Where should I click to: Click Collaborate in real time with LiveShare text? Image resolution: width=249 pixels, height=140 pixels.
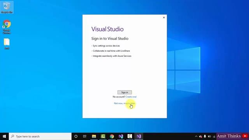[111, 51]
